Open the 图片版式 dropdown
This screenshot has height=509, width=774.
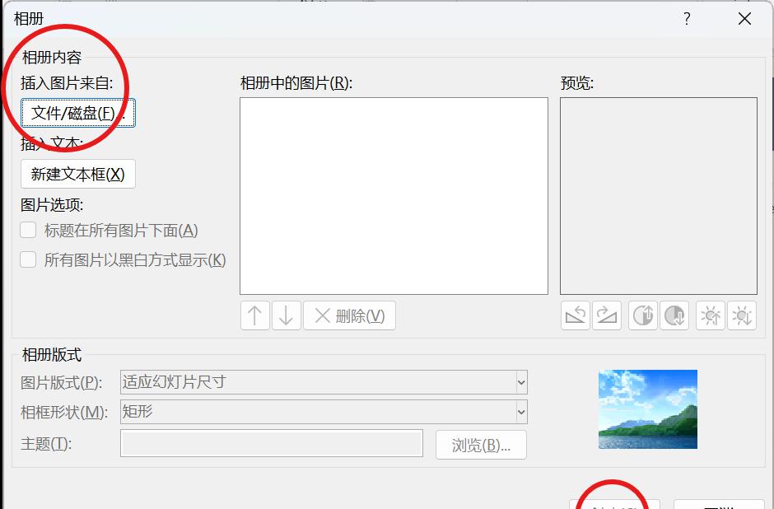[x=520, y=382]
